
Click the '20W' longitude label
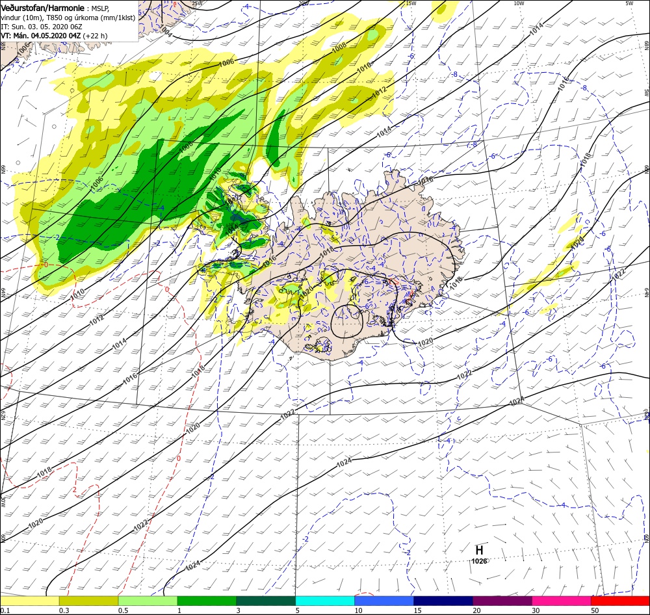click(x=304, y=3)
